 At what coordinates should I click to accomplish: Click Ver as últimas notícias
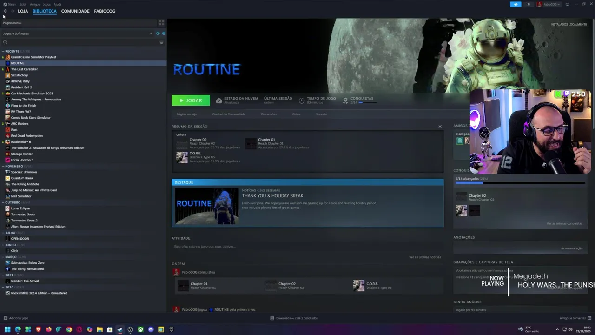[x=425, y=257]
